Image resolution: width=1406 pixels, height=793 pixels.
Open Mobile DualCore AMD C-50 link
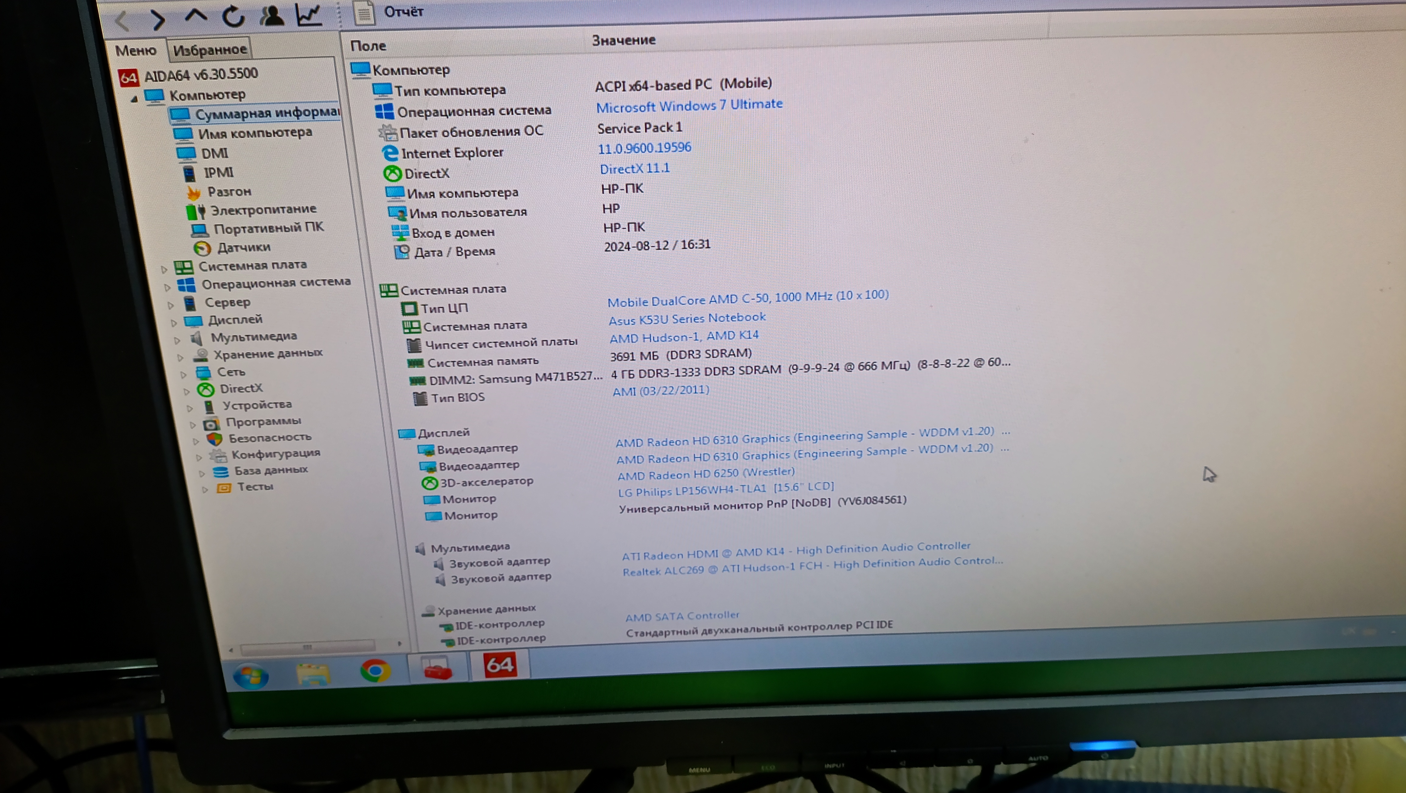click(x=748, y=298)
